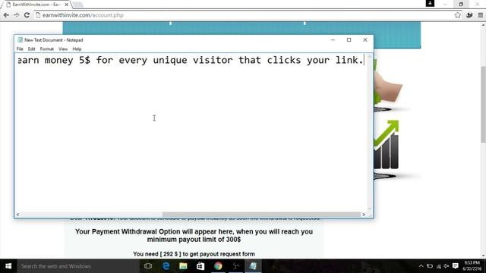Select the EarnWithInvite.com tab
Image resolution: width=486 pixels, height=273 pixels.
pos(36,5)
